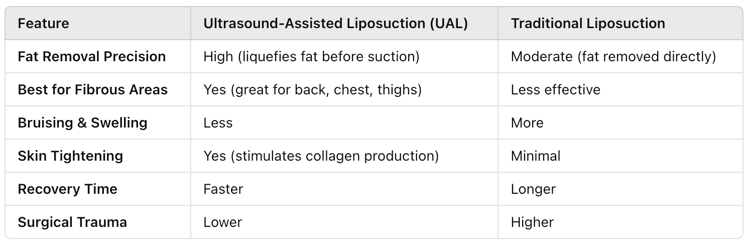Click the Best for Fibrous Areas label

pyautogui.click(x=93, y=89)
